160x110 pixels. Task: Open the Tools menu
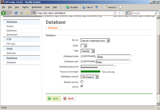coord(47,7)
